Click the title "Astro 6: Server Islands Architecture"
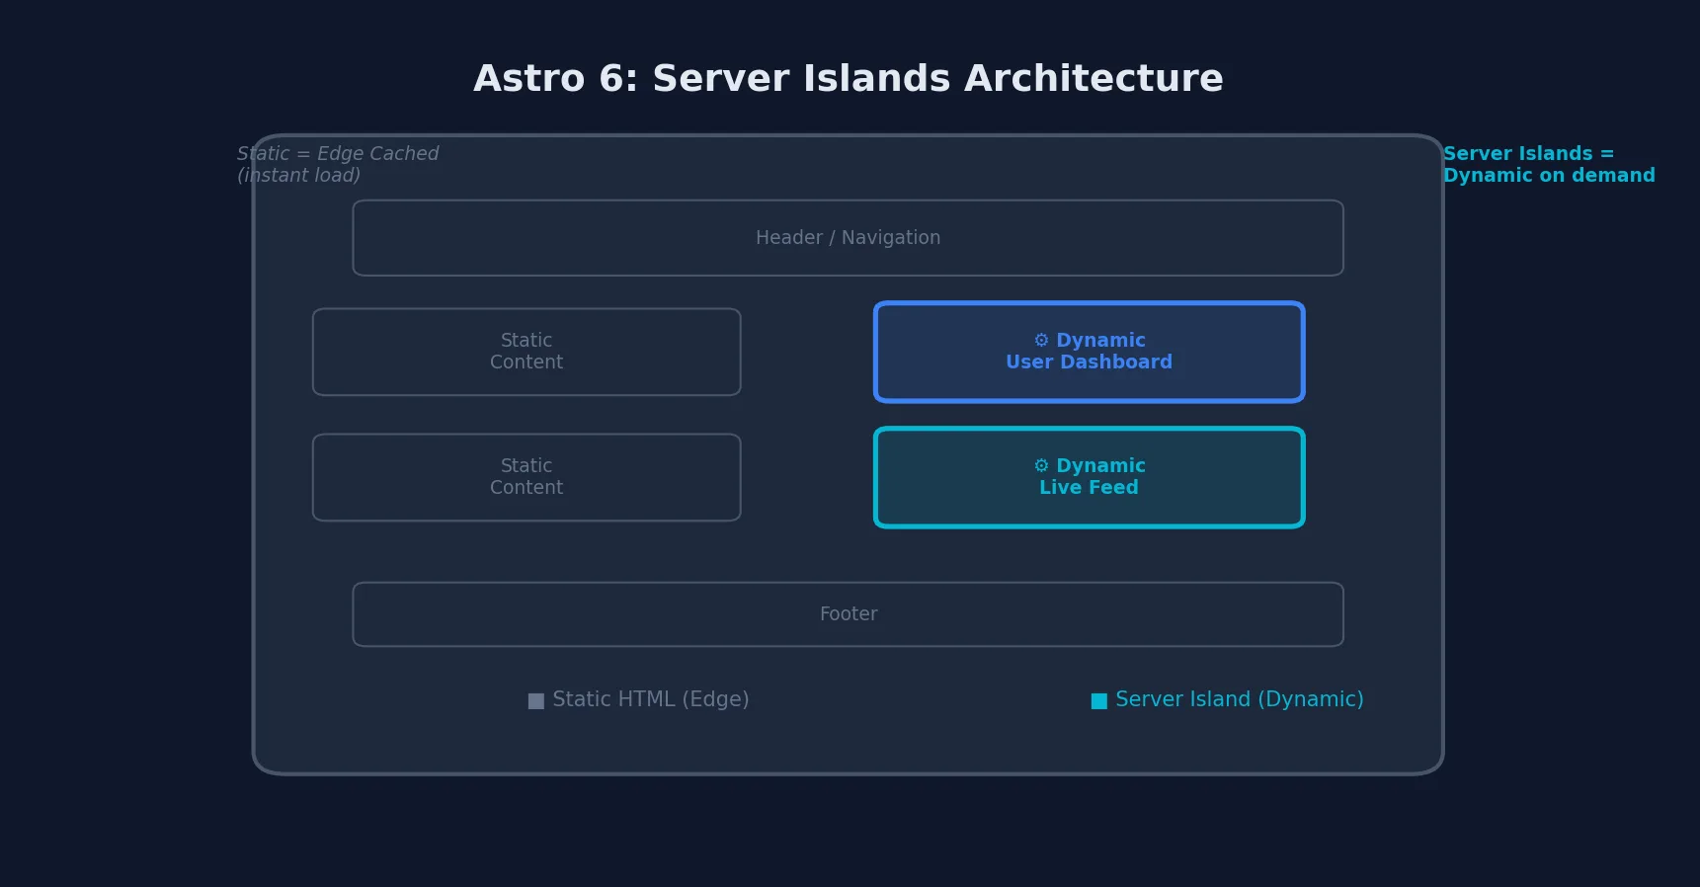This screenshot has height=887, width=1700. click(849, 79)
